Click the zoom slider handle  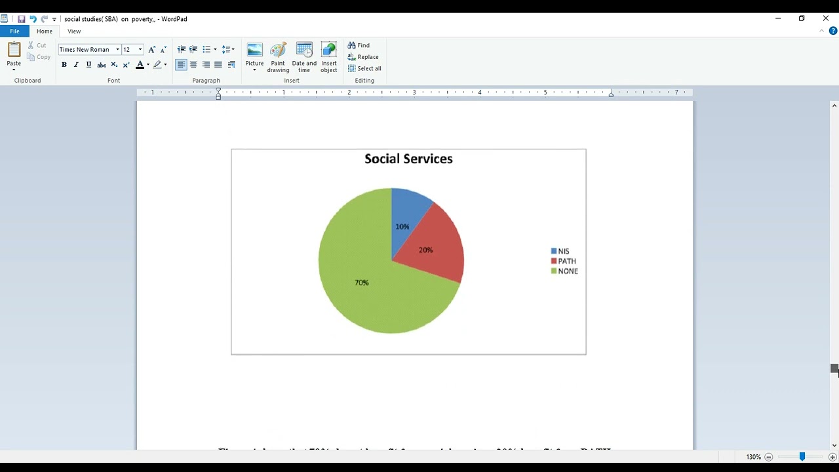click(802, 457)
